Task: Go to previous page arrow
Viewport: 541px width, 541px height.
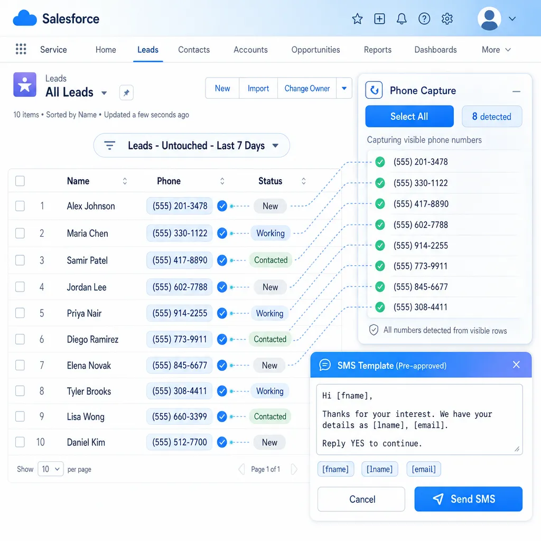Action: 241,469
